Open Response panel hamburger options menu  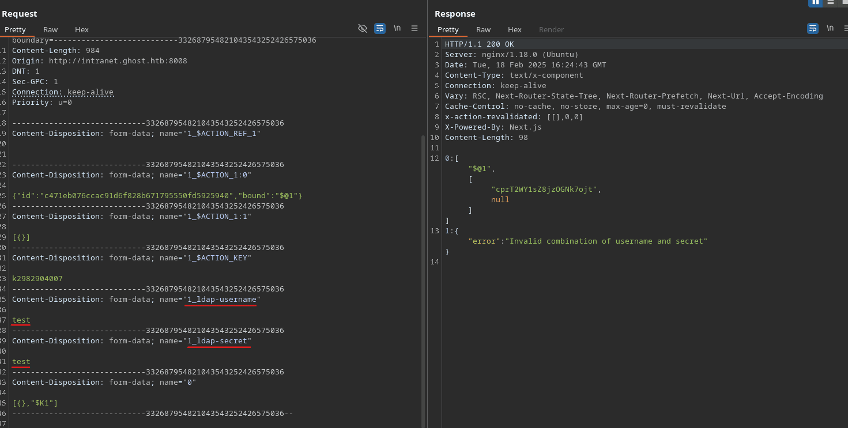tap(846, 28)
